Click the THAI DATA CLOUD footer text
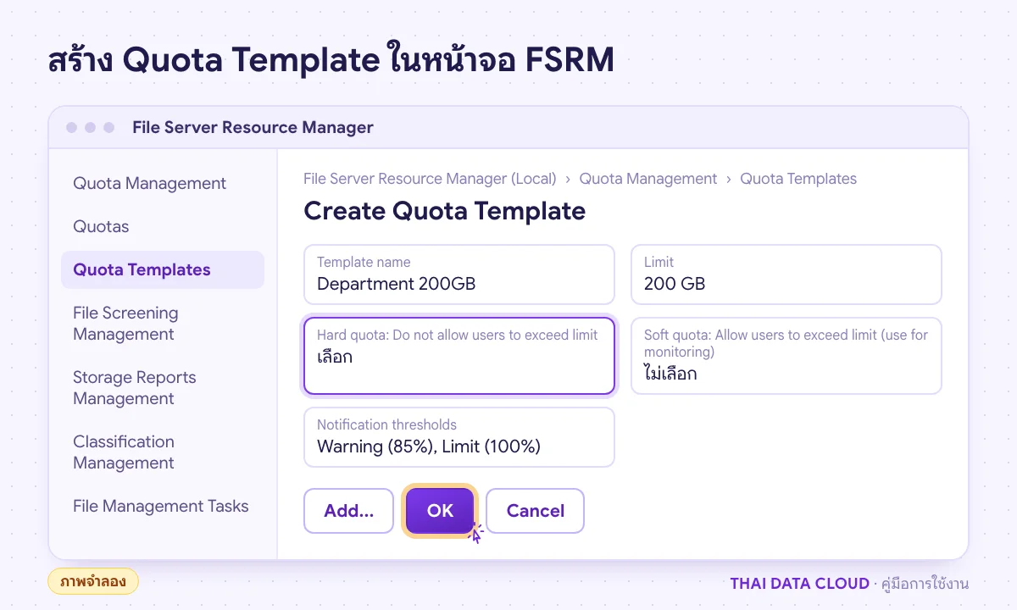This screenshot has width=1017, height=610. pyautogui.click(x=799, y=584)
